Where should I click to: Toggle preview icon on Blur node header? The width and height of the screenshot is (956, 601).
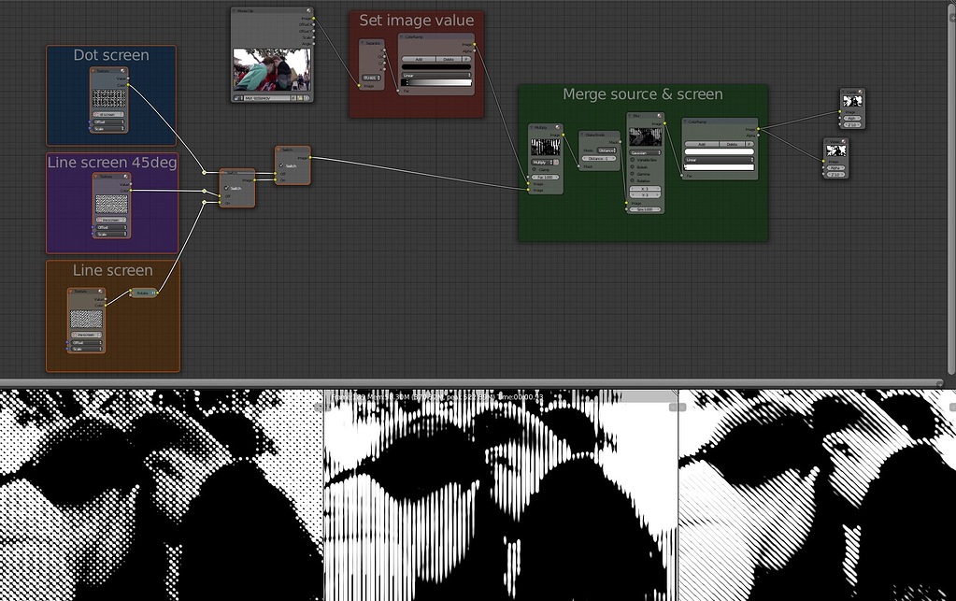659,116
